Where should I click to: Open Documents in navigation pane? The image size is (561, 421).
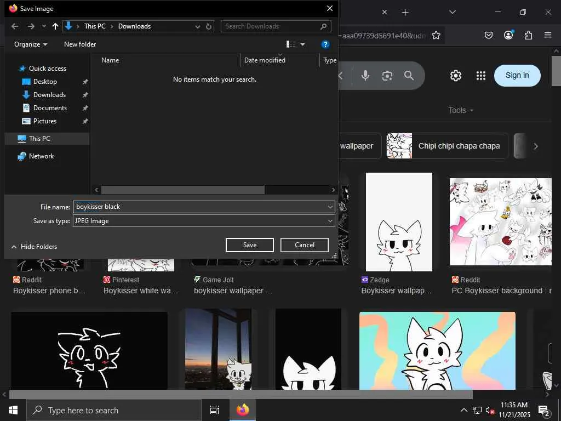point(50,108)
